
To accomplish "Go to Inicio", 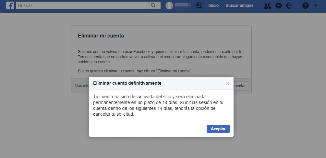I will (x=213, y=5).
